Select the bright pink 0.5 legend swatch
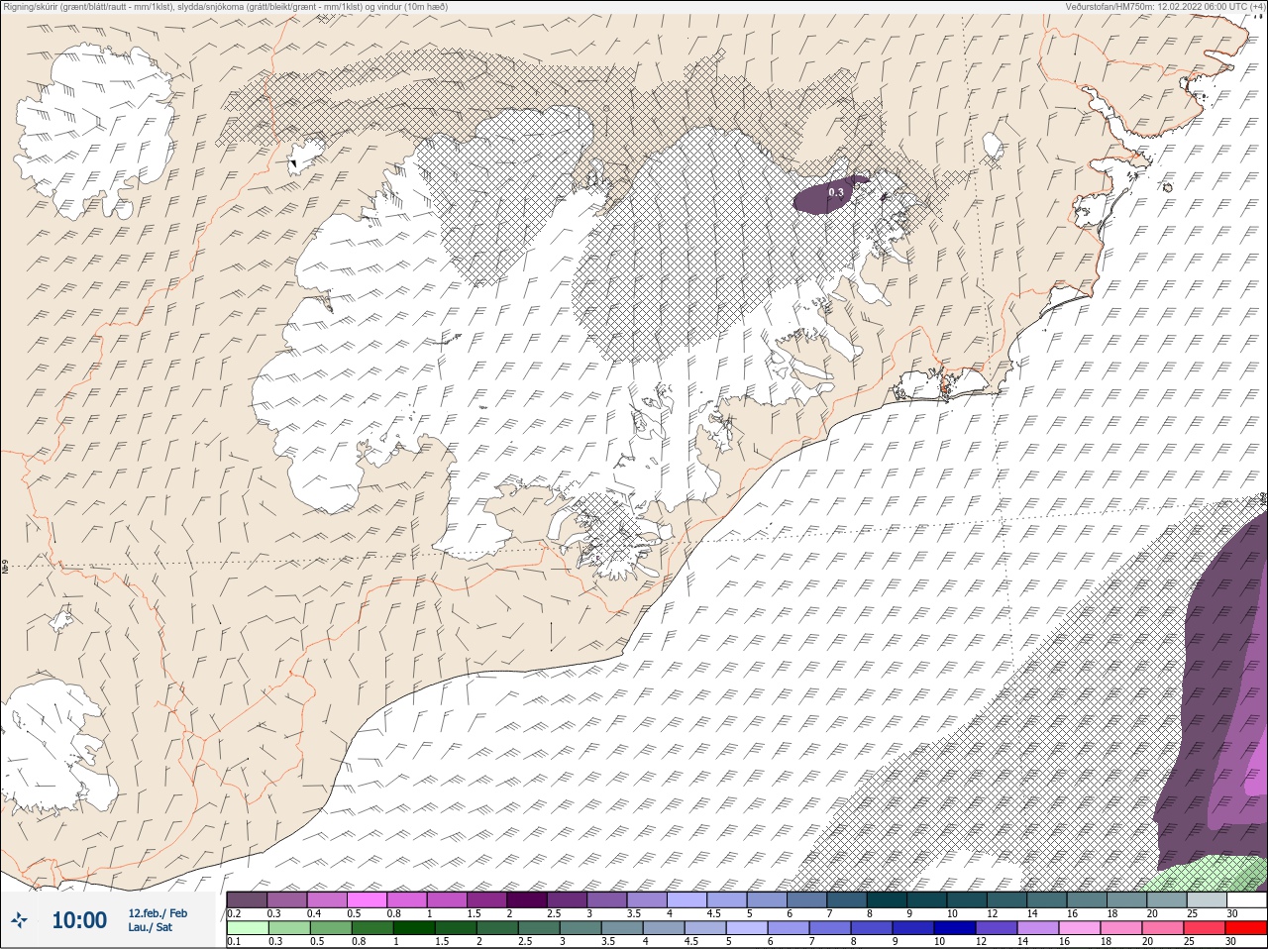This screenshot has height=949, width=1268. pos(367,899)
